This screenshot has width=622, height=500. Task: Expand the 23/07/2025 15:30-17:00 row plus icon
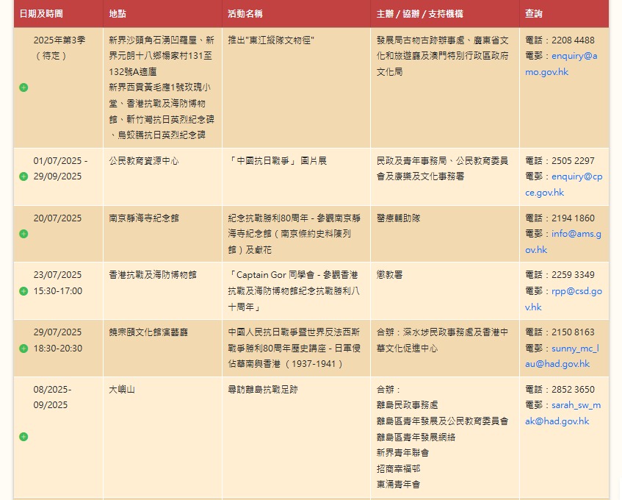[23, 290]
